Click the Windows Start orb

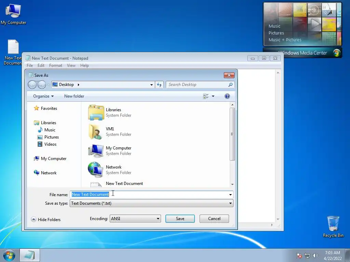click(x=9, y=255)
